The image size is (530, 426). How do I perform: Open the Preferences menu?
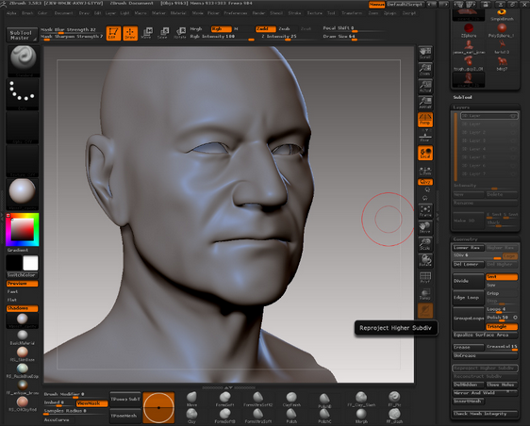(x=236, y=13)
